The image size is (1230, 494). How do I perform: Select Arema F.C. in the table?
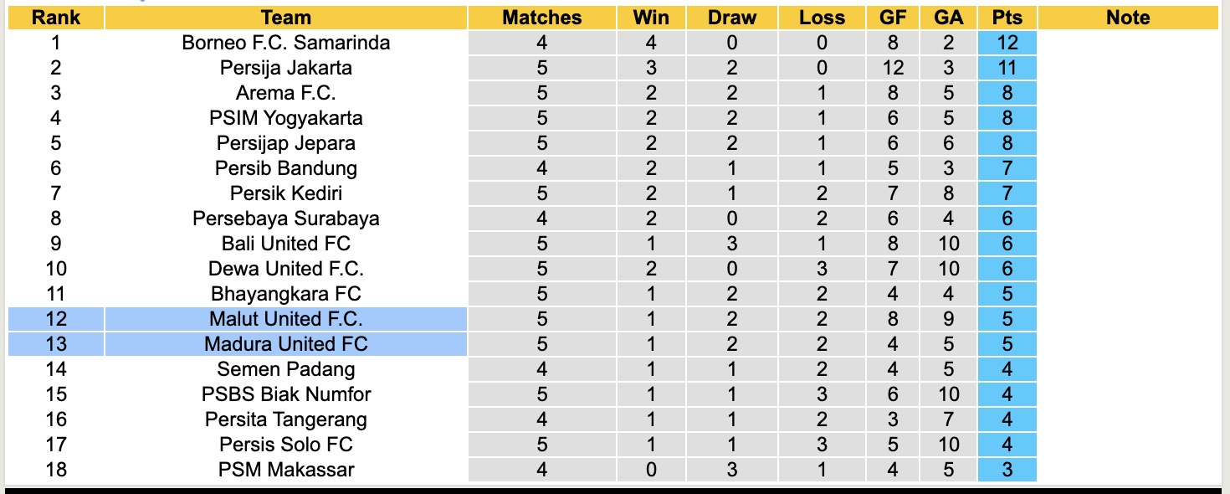coord(285,93)
